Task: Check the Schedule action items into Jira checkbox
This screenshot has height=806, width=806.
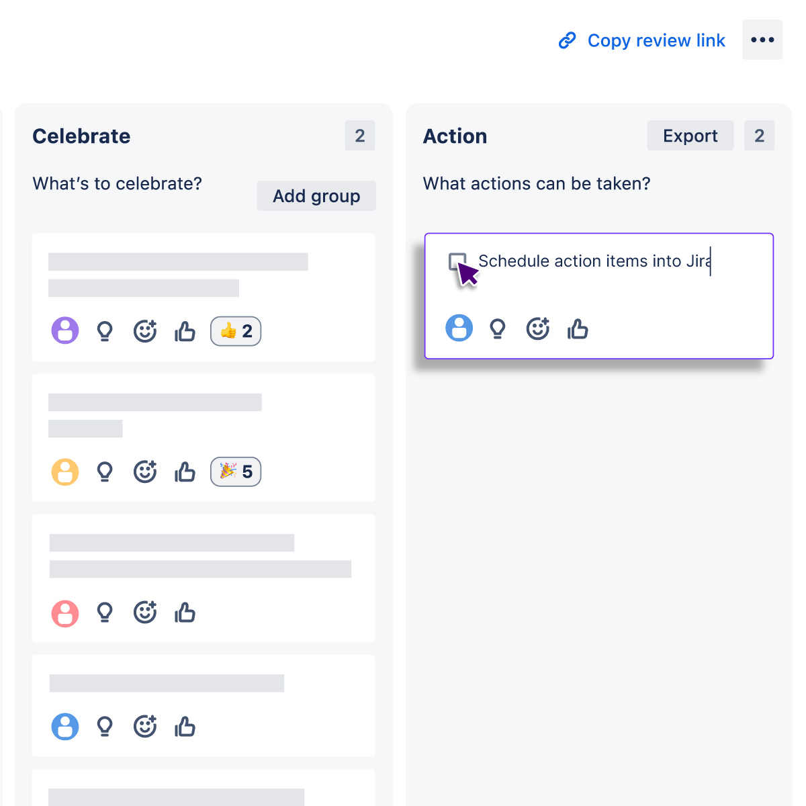Action: [x=457, y=260]
